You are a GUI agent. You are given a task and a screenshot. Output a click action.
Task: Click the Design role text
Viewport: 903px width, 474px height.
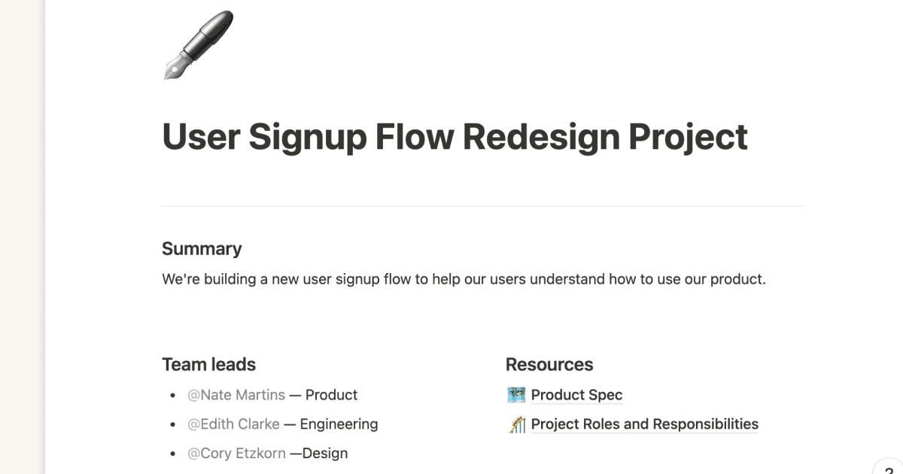(x=325, y=453)
